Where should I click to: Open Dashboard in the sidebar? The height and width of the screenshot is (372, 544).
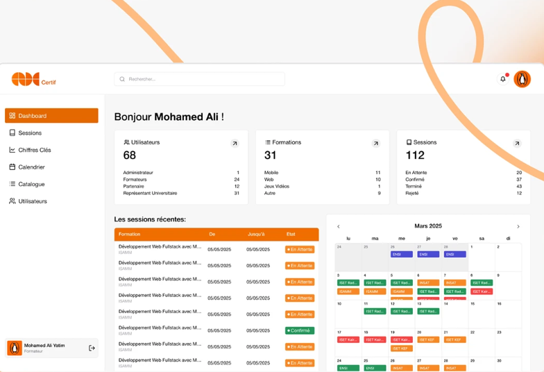[x=51, y=115]
